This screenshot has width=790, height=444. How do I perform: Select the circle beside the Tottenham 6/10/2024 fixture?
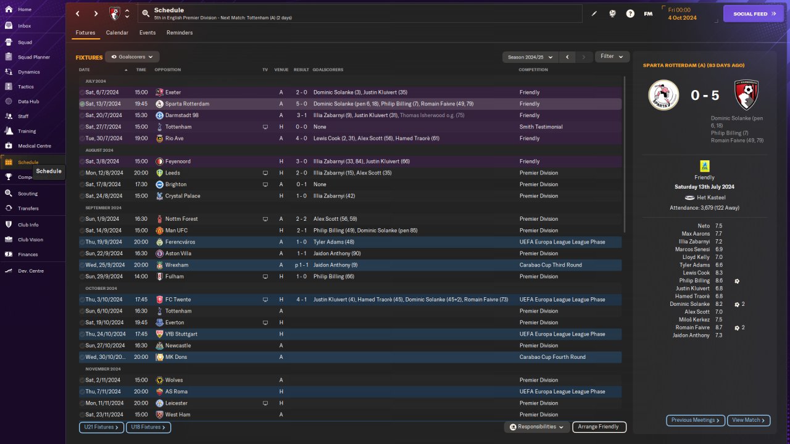pos(82,311)
